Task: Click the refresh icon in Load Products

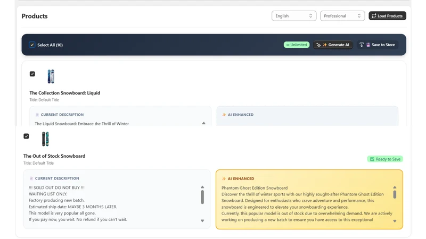Action: [x=374, y=16]
